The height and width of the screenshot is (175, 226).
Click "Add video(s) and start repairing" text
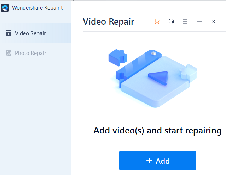tap(157, 131)
